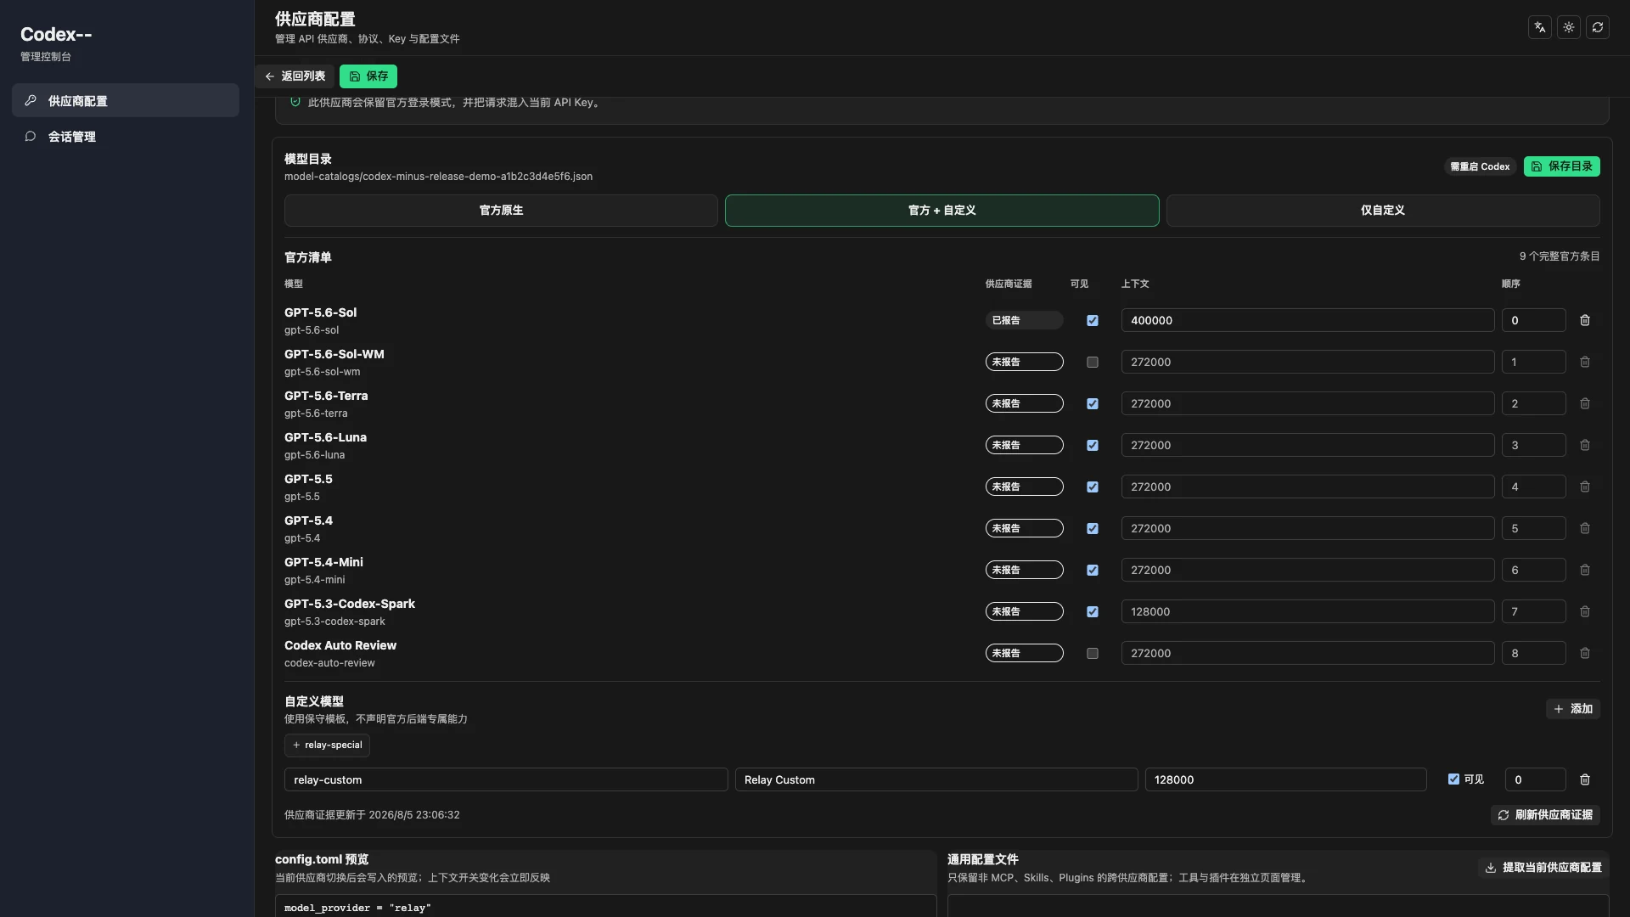This screenshot has height=917, width=1630.
Task: Click trash icon for GPT-5.6-Luna row
Action: click(x=1584, y=445)
